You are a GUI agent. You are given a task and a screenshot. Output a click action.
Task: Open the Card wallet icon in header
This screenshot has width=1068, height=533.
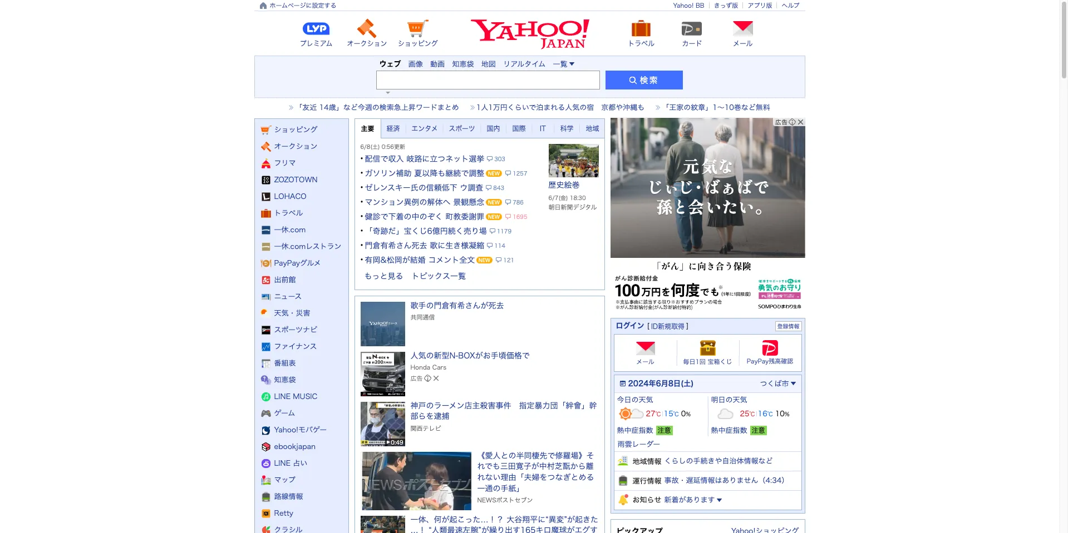(x=692, y=28)
